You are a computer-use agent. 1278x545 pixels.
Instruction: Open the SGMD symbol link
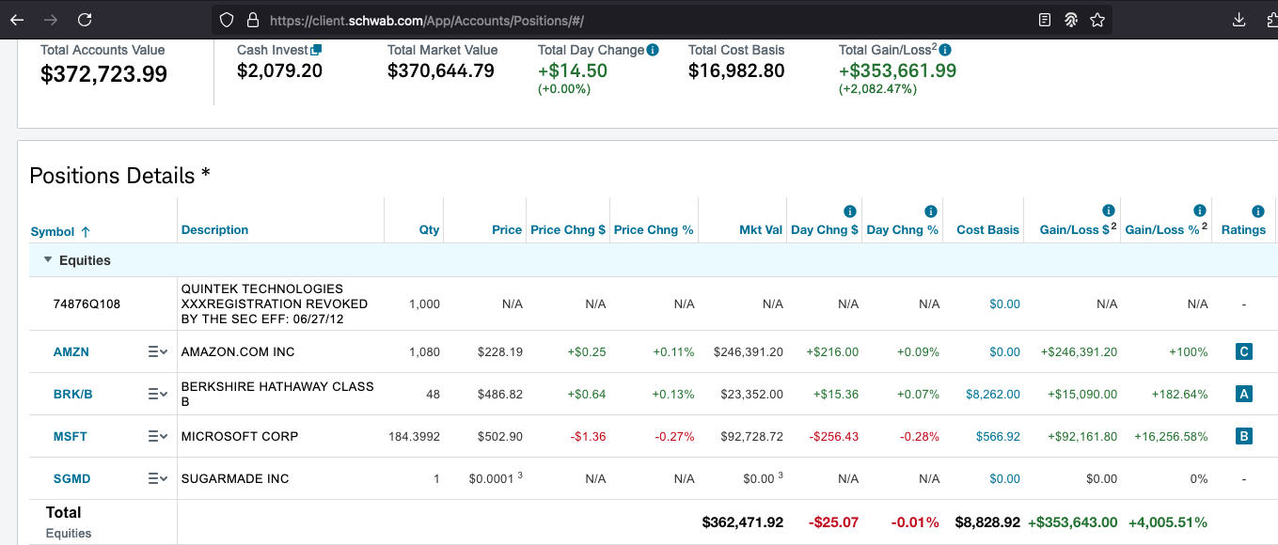[72, 479]
